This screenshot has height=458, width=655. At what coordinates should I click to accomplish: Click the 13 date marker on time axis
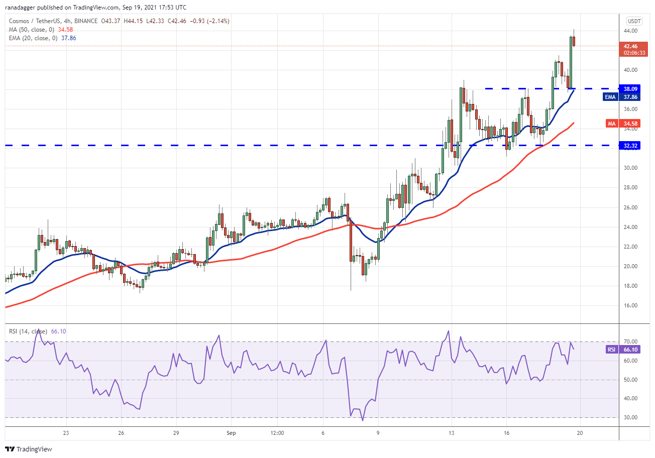452,432
